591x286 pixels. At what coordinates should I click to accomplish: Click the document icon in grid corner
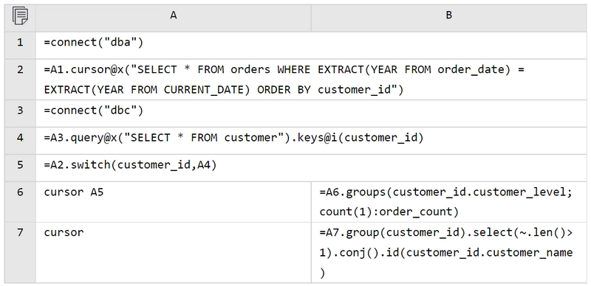[20, 15]
